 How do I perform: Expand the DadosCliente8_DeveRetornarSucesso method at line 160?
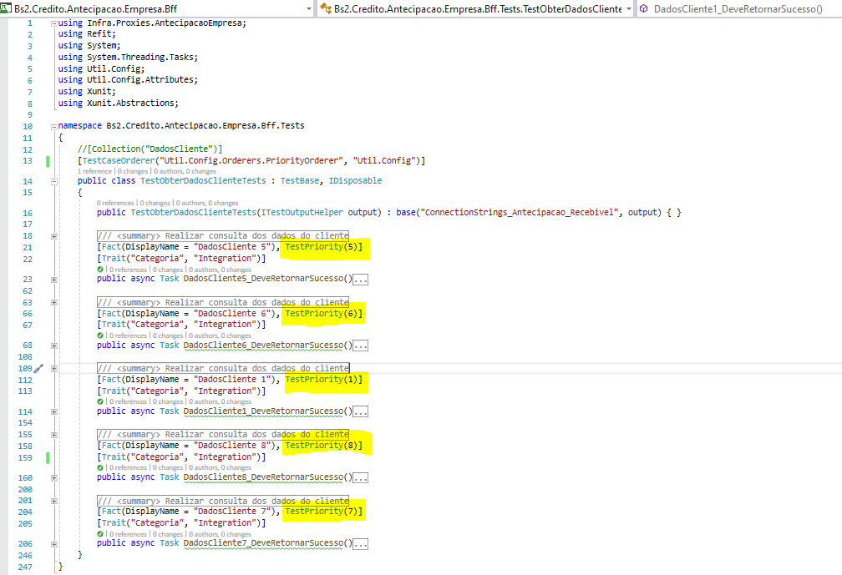[53, 478]
